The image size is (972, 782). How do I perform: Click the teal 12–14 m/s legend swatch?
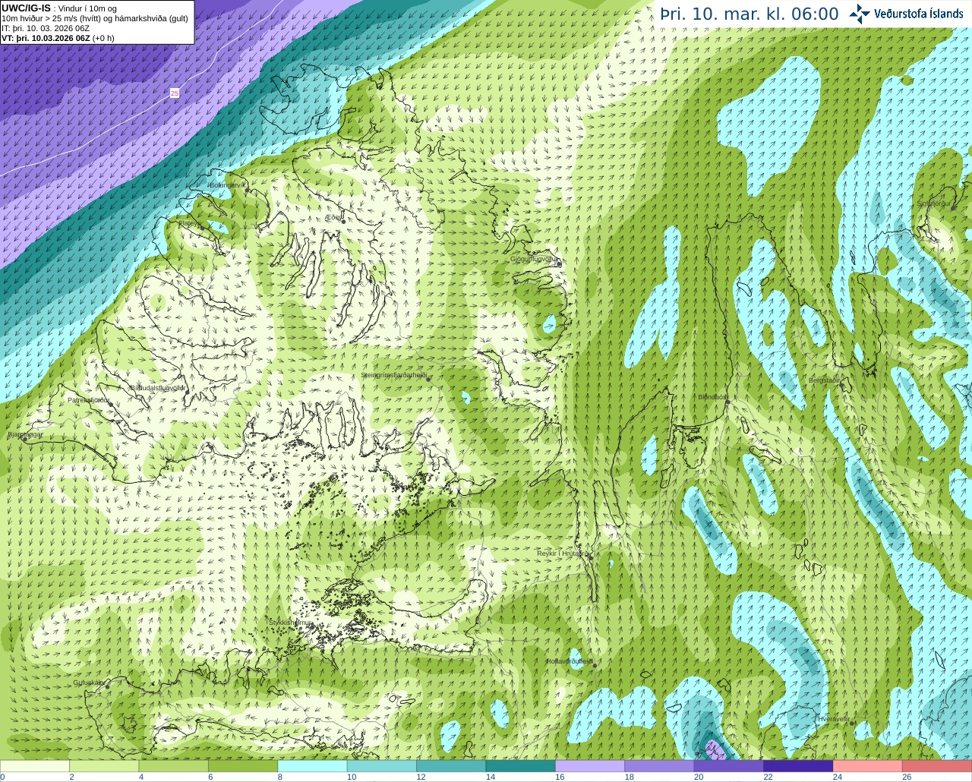click(x=451, y=766)
